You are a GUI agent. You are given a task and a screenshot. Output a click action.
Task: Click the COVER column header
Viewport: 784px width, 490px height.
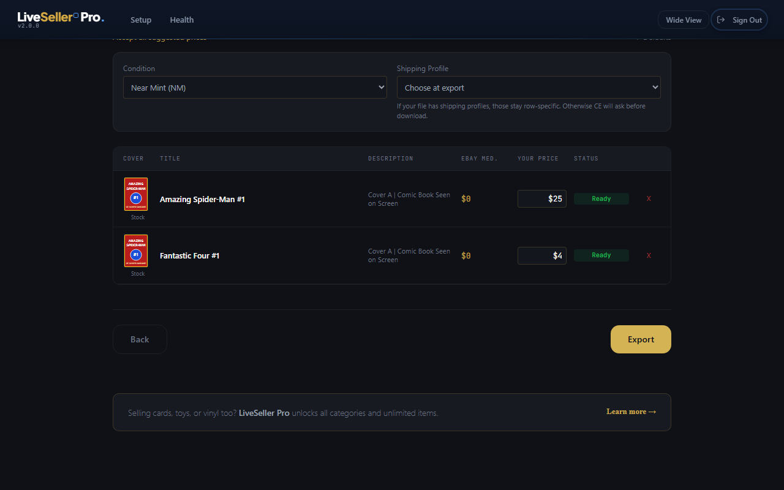point(134,159)
